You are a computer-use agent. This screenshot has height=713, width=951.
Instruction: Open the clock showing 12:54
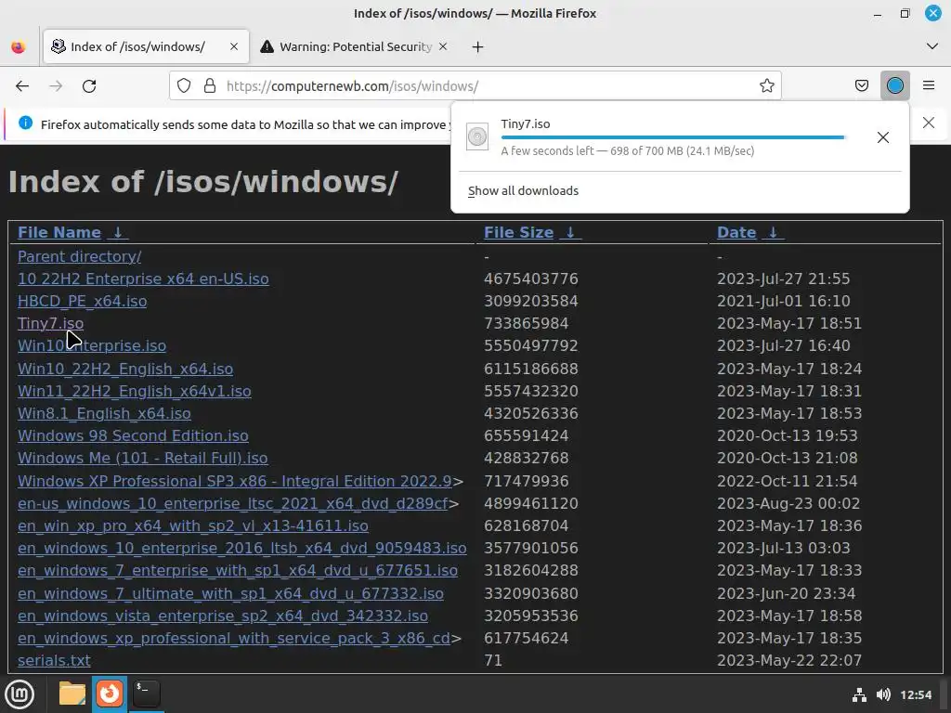click(916, 694)
